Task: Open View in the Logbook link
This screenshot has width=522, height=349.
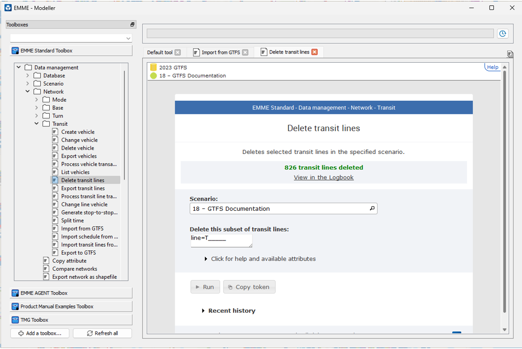Action: (x=323, y=177)
